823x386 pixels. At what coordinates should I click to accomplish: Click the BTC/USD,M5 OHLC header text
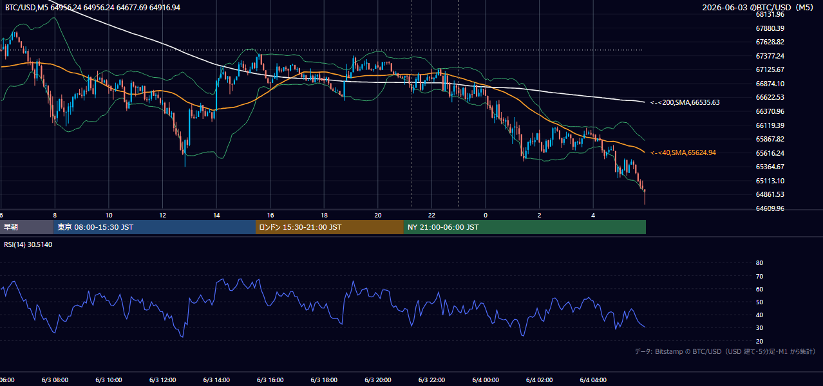pos(92,7)
